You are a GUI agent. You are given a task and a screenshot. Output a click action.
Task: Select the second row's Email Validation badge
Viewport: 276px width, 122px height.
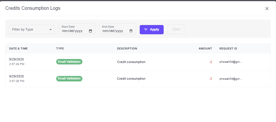pos(69,79)
